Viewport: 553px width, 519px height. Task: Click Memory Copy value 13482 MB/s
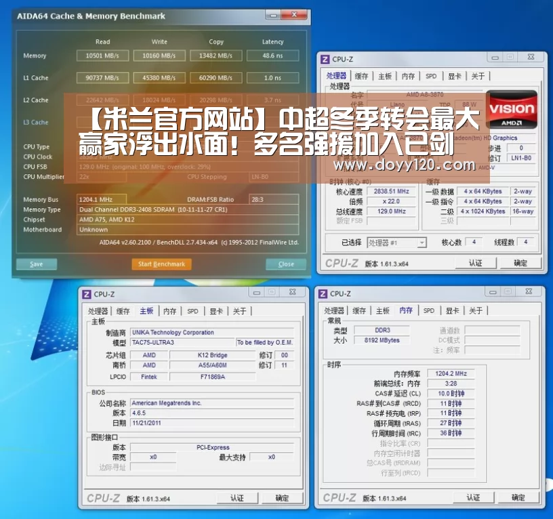pos(216,56)
